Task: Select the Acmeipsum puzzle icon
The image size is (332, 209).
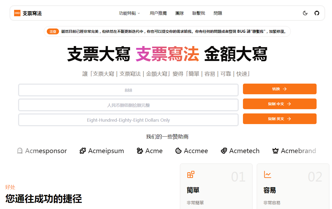Action: pos(82,150)
